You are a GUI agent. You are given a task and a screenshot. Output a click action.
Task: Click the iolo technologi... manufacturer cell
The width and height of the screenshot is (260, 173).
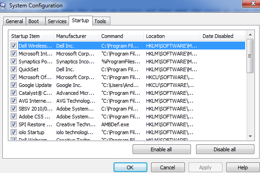(x=75, y=132)
